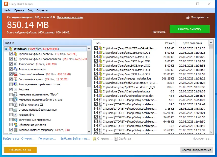
Task: Click the file icon of the 16.40 MB entry
Action: pyautogui.click(x=100, y=113)
